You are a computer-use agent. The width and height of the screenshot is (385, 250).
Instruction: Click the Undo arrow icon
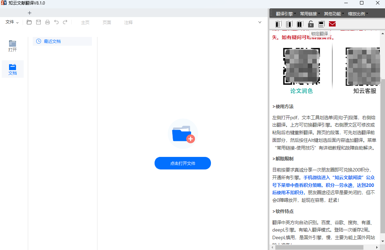56,22
